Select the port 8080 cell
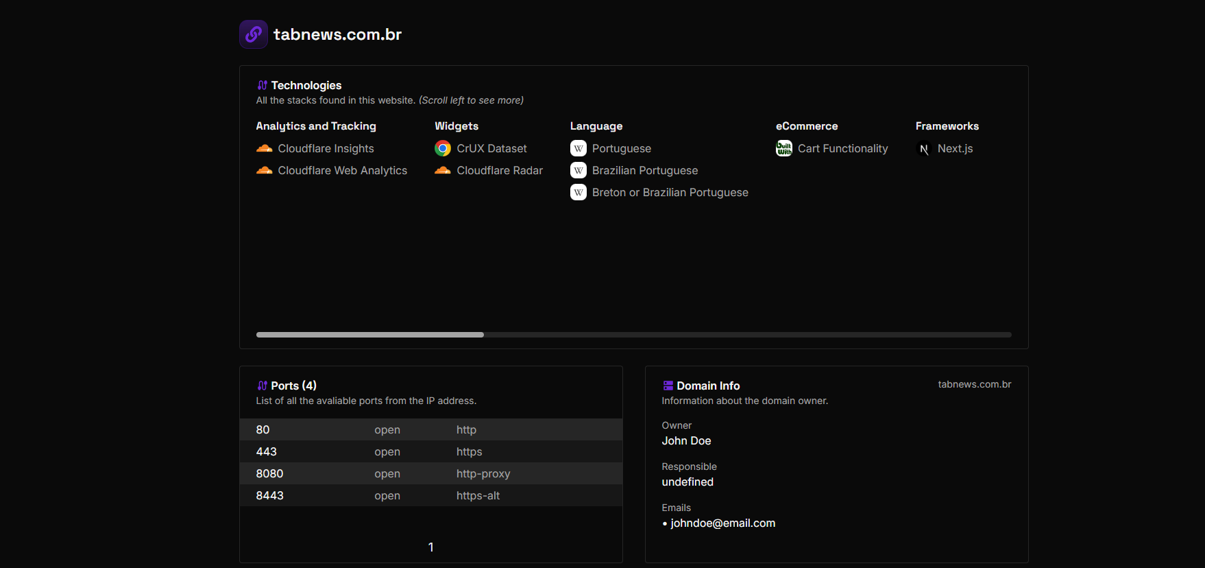 pos(270,473)
